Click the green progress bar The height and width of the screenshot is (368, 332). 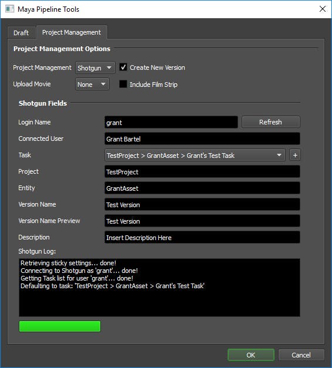click(x=60, y=326)
